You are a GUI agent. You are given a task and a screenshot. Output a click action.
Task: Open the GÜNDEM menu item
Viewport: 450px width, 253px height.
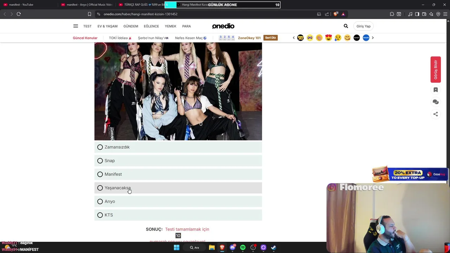(x=131, y=26)
